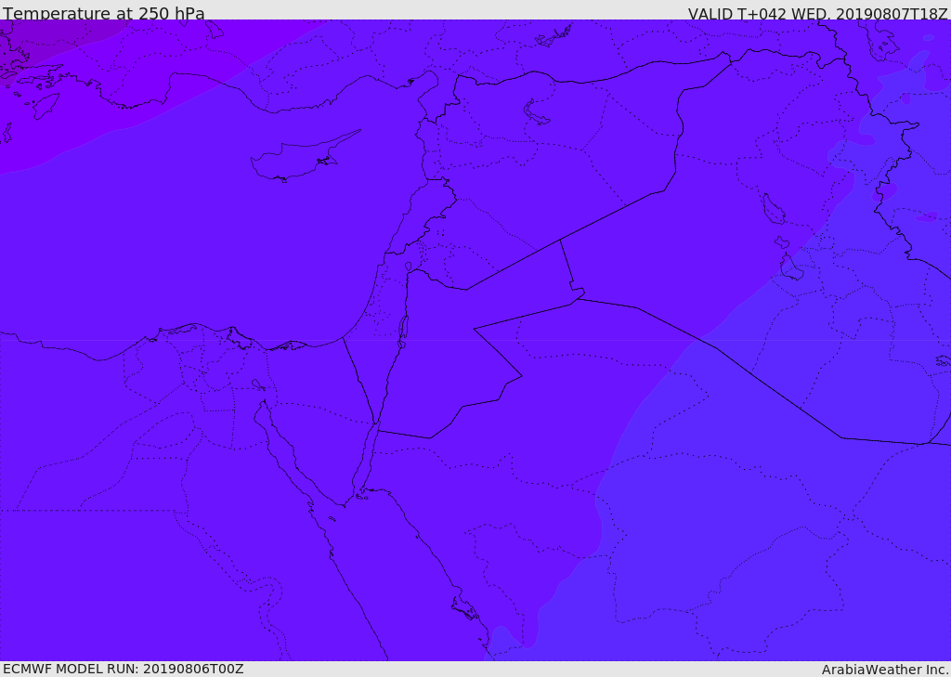Click the 'ArabiaWeather Inc' credit text

(885, 670)
